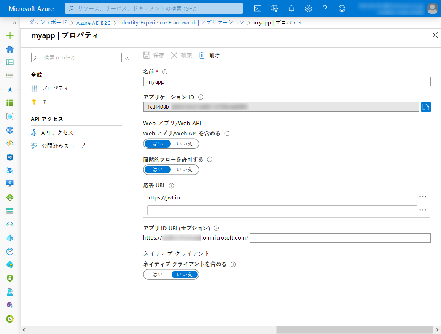The image size is (441, 334).
Task: Click the user account avatar
Action: click(432, 8)
